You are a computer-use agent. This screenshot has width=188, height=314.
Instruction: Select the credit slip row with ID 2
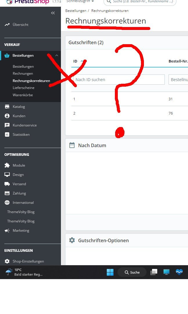pos(130,113)
